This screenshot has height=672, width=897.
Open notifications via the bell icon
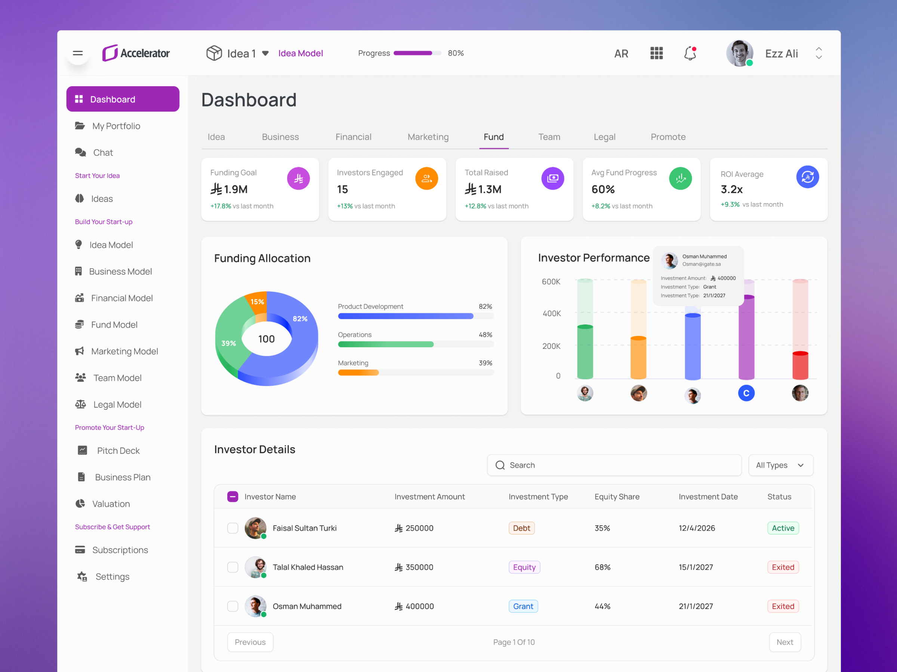(690, 53)
